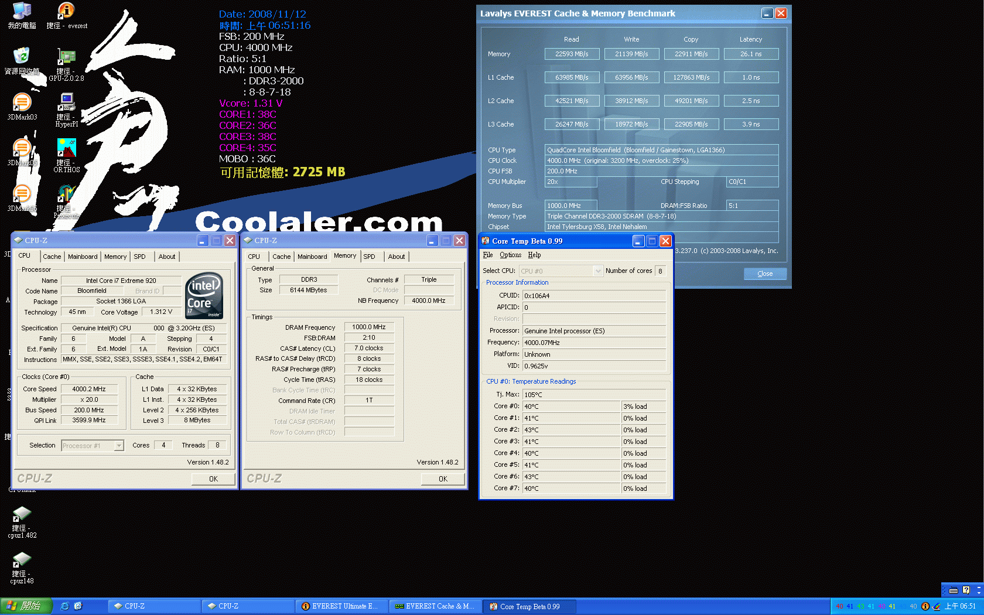Open the cpuz148 desktop shortcut

[x=22, y=568]
